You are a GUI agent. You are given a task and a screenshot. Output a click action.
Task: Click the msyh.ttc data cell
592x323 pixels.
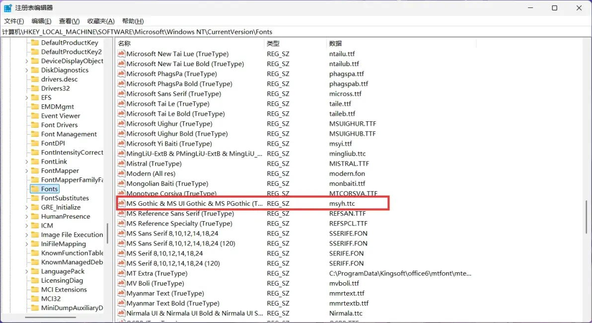tap(342, 203)
